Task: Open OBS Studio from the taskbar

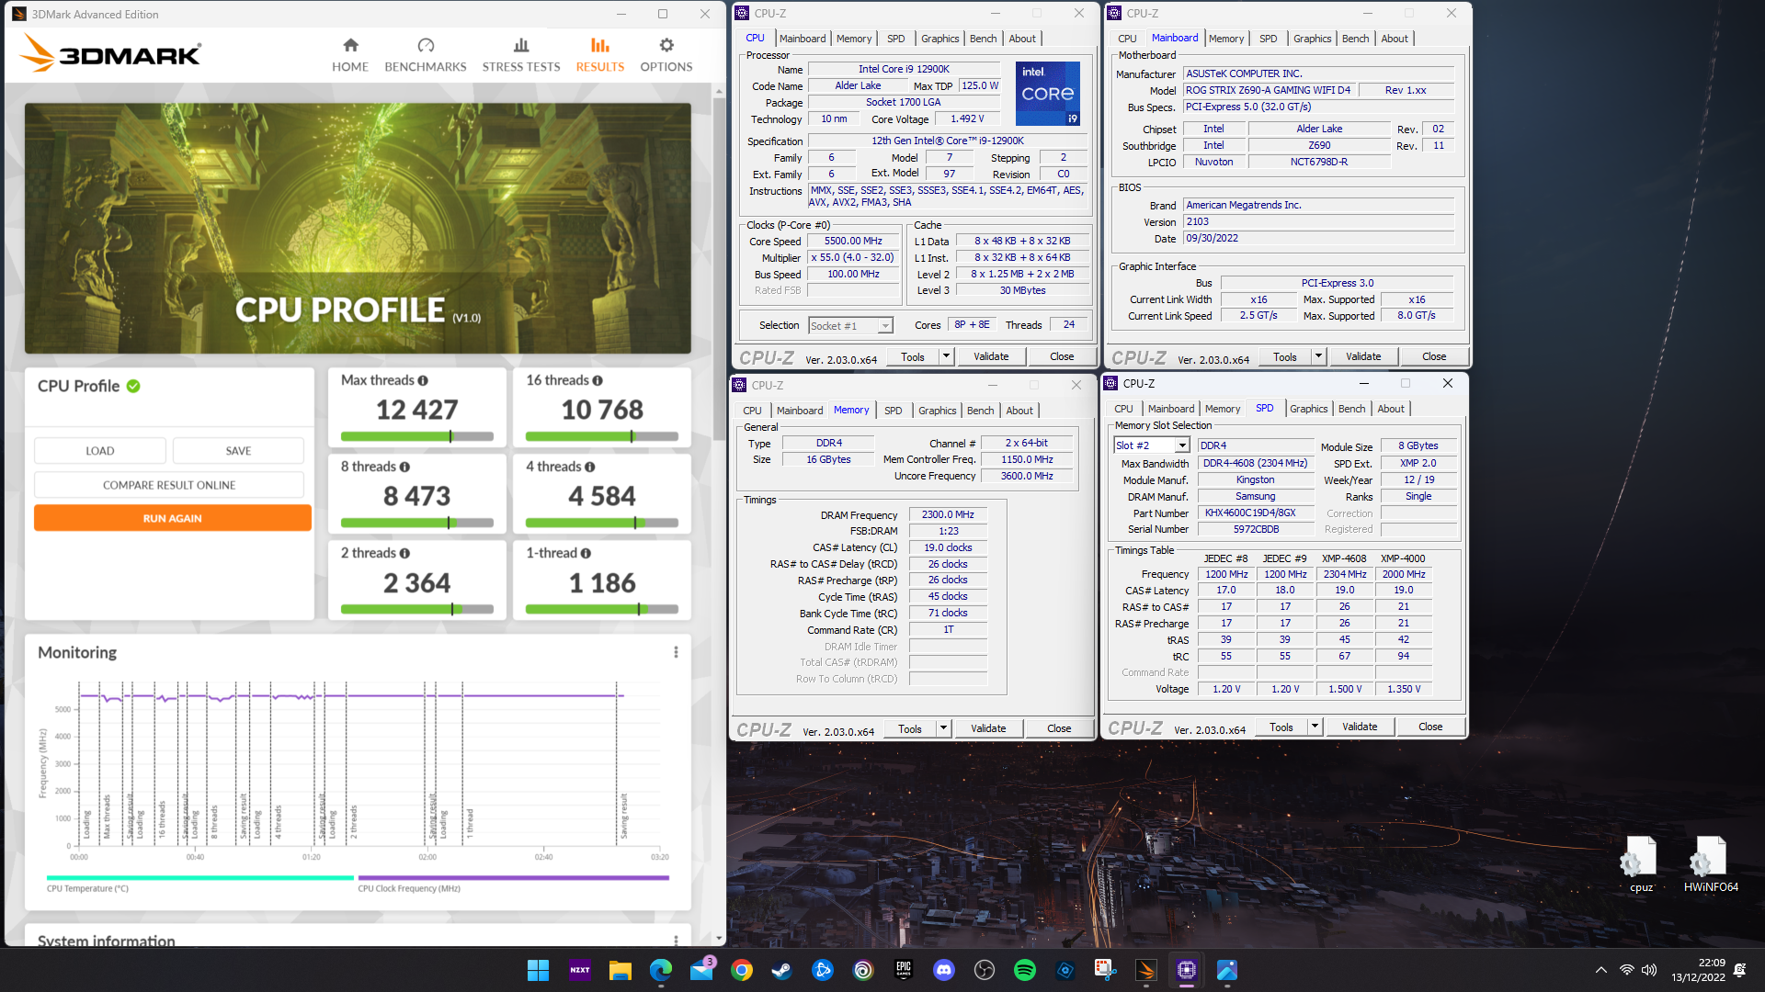Action: tap(985, 970)
